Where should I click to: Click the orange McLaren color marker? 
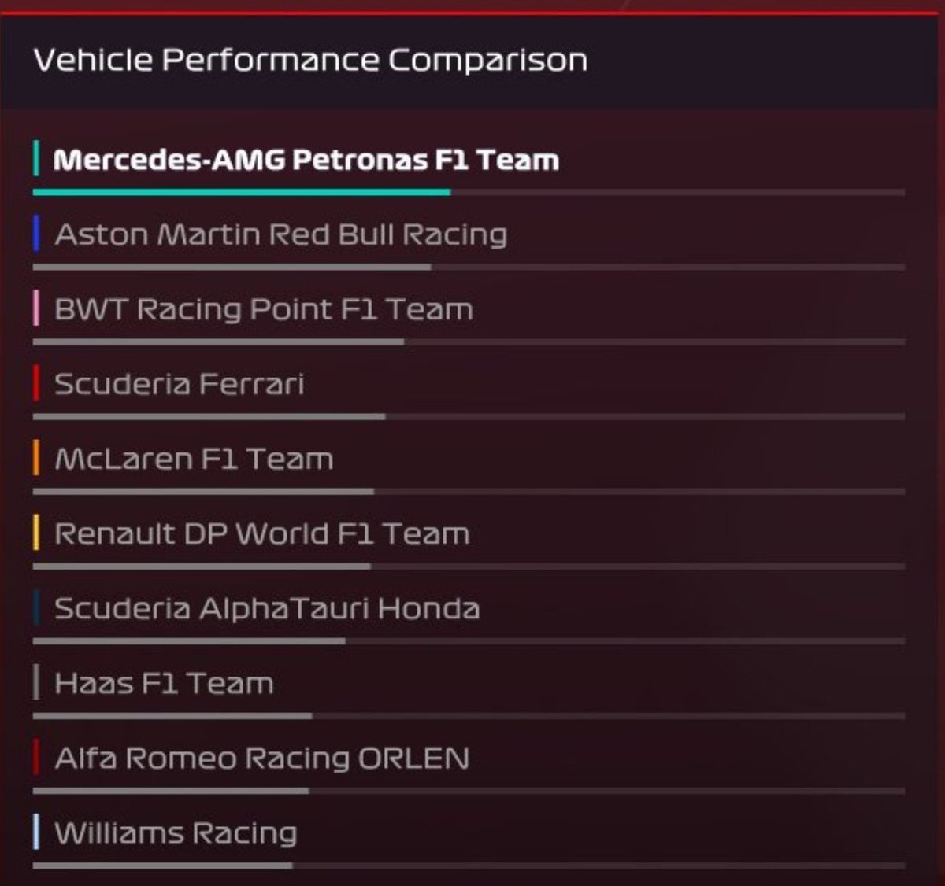(36, 457)
